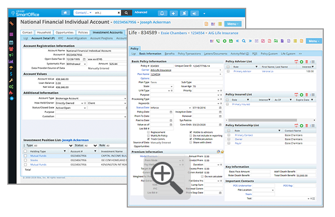Click the search magnifier button in header
The width and height of the screenshot is (335, 217).
click(x=126, y=13)
